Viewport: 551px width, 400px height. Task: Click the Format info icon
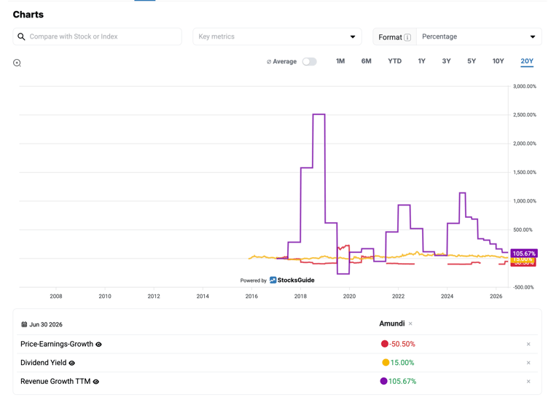[407, 37]
